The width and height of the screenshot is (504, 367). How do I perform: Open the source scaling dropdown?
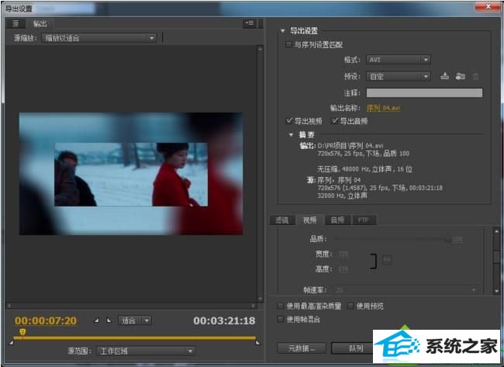coord(99,38)
